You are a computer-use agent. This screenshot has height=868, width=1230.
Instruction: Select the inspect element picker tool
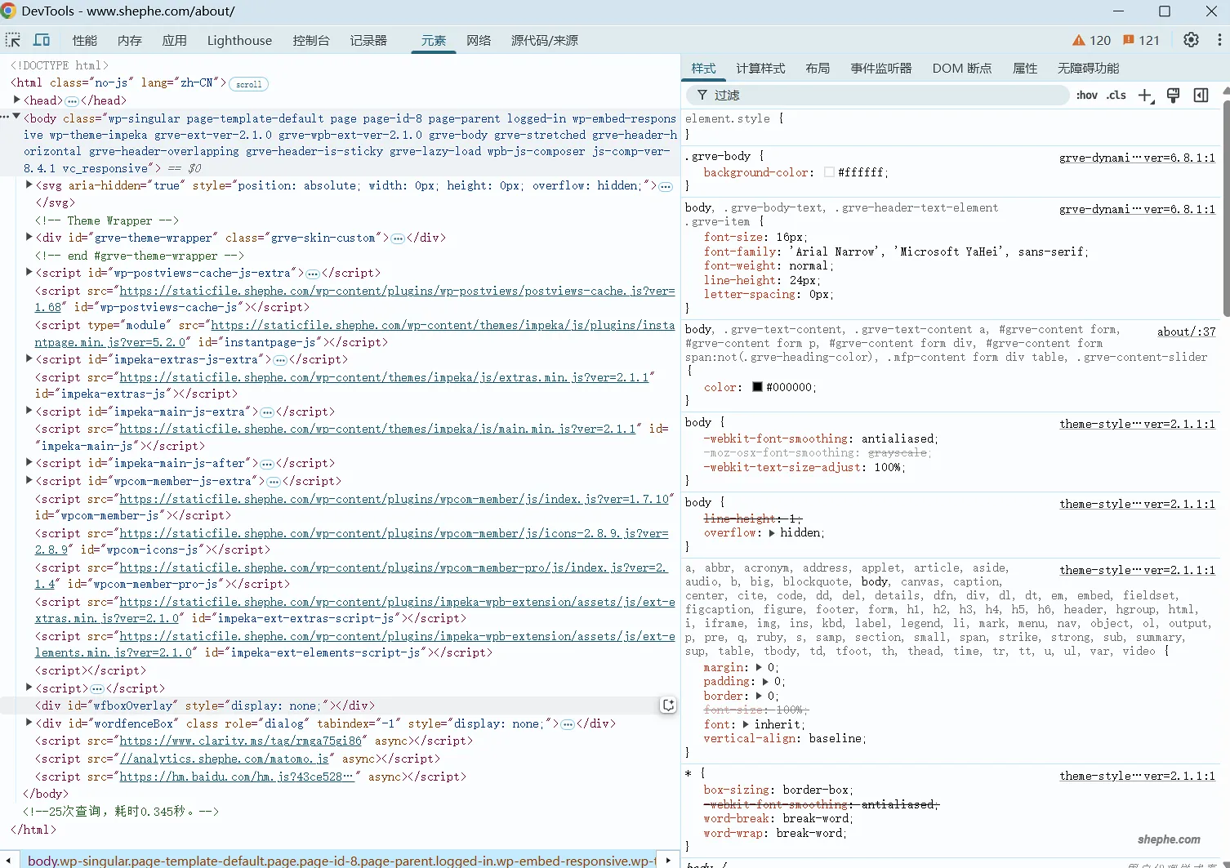coord(12,39)
